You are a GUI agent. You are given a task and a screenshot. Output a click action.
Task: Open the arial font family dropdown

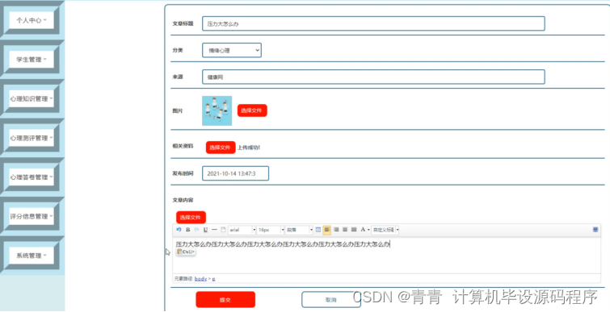(x=242, y=230)
